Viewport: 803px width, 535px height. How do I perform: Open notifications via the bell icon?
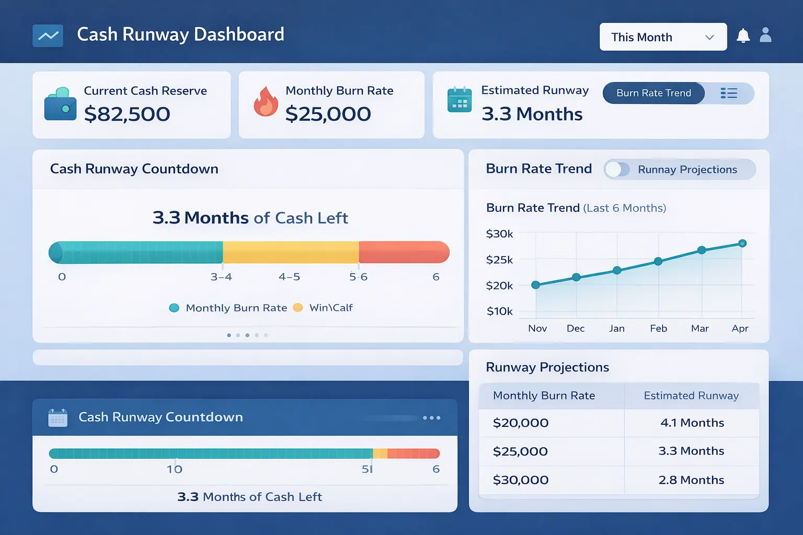click(x=743, y=36)
